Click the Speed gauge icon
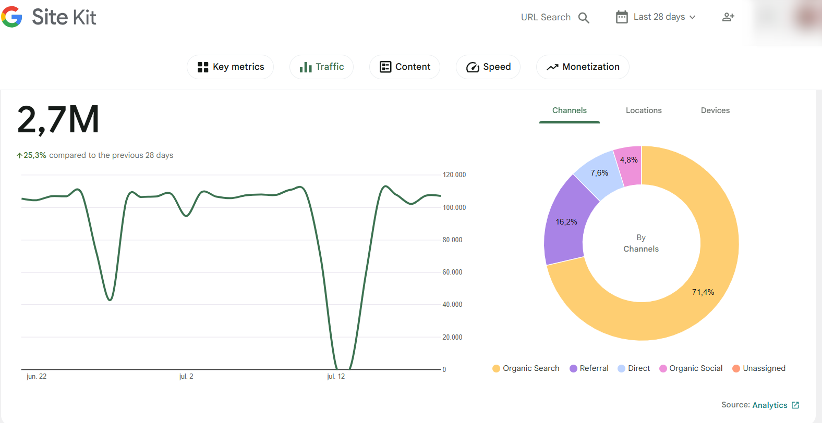This screenshot has width=822, height=423. pyautogui.click(x=473, y=67)
